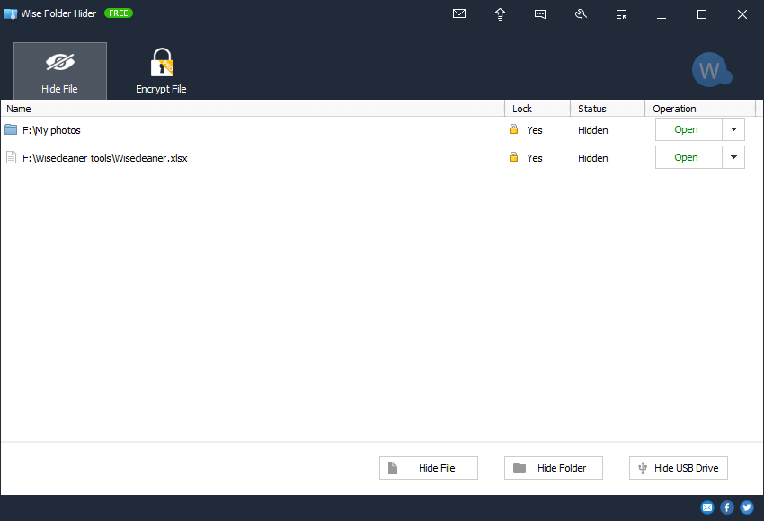The image size is (764, 521).
Task: Sort by the Status column header
Action: click(x=608, y=109)
